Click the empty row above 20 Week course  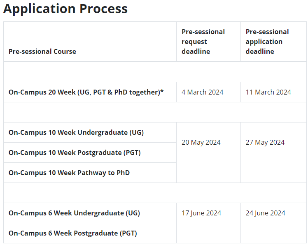tap(155, 72)
